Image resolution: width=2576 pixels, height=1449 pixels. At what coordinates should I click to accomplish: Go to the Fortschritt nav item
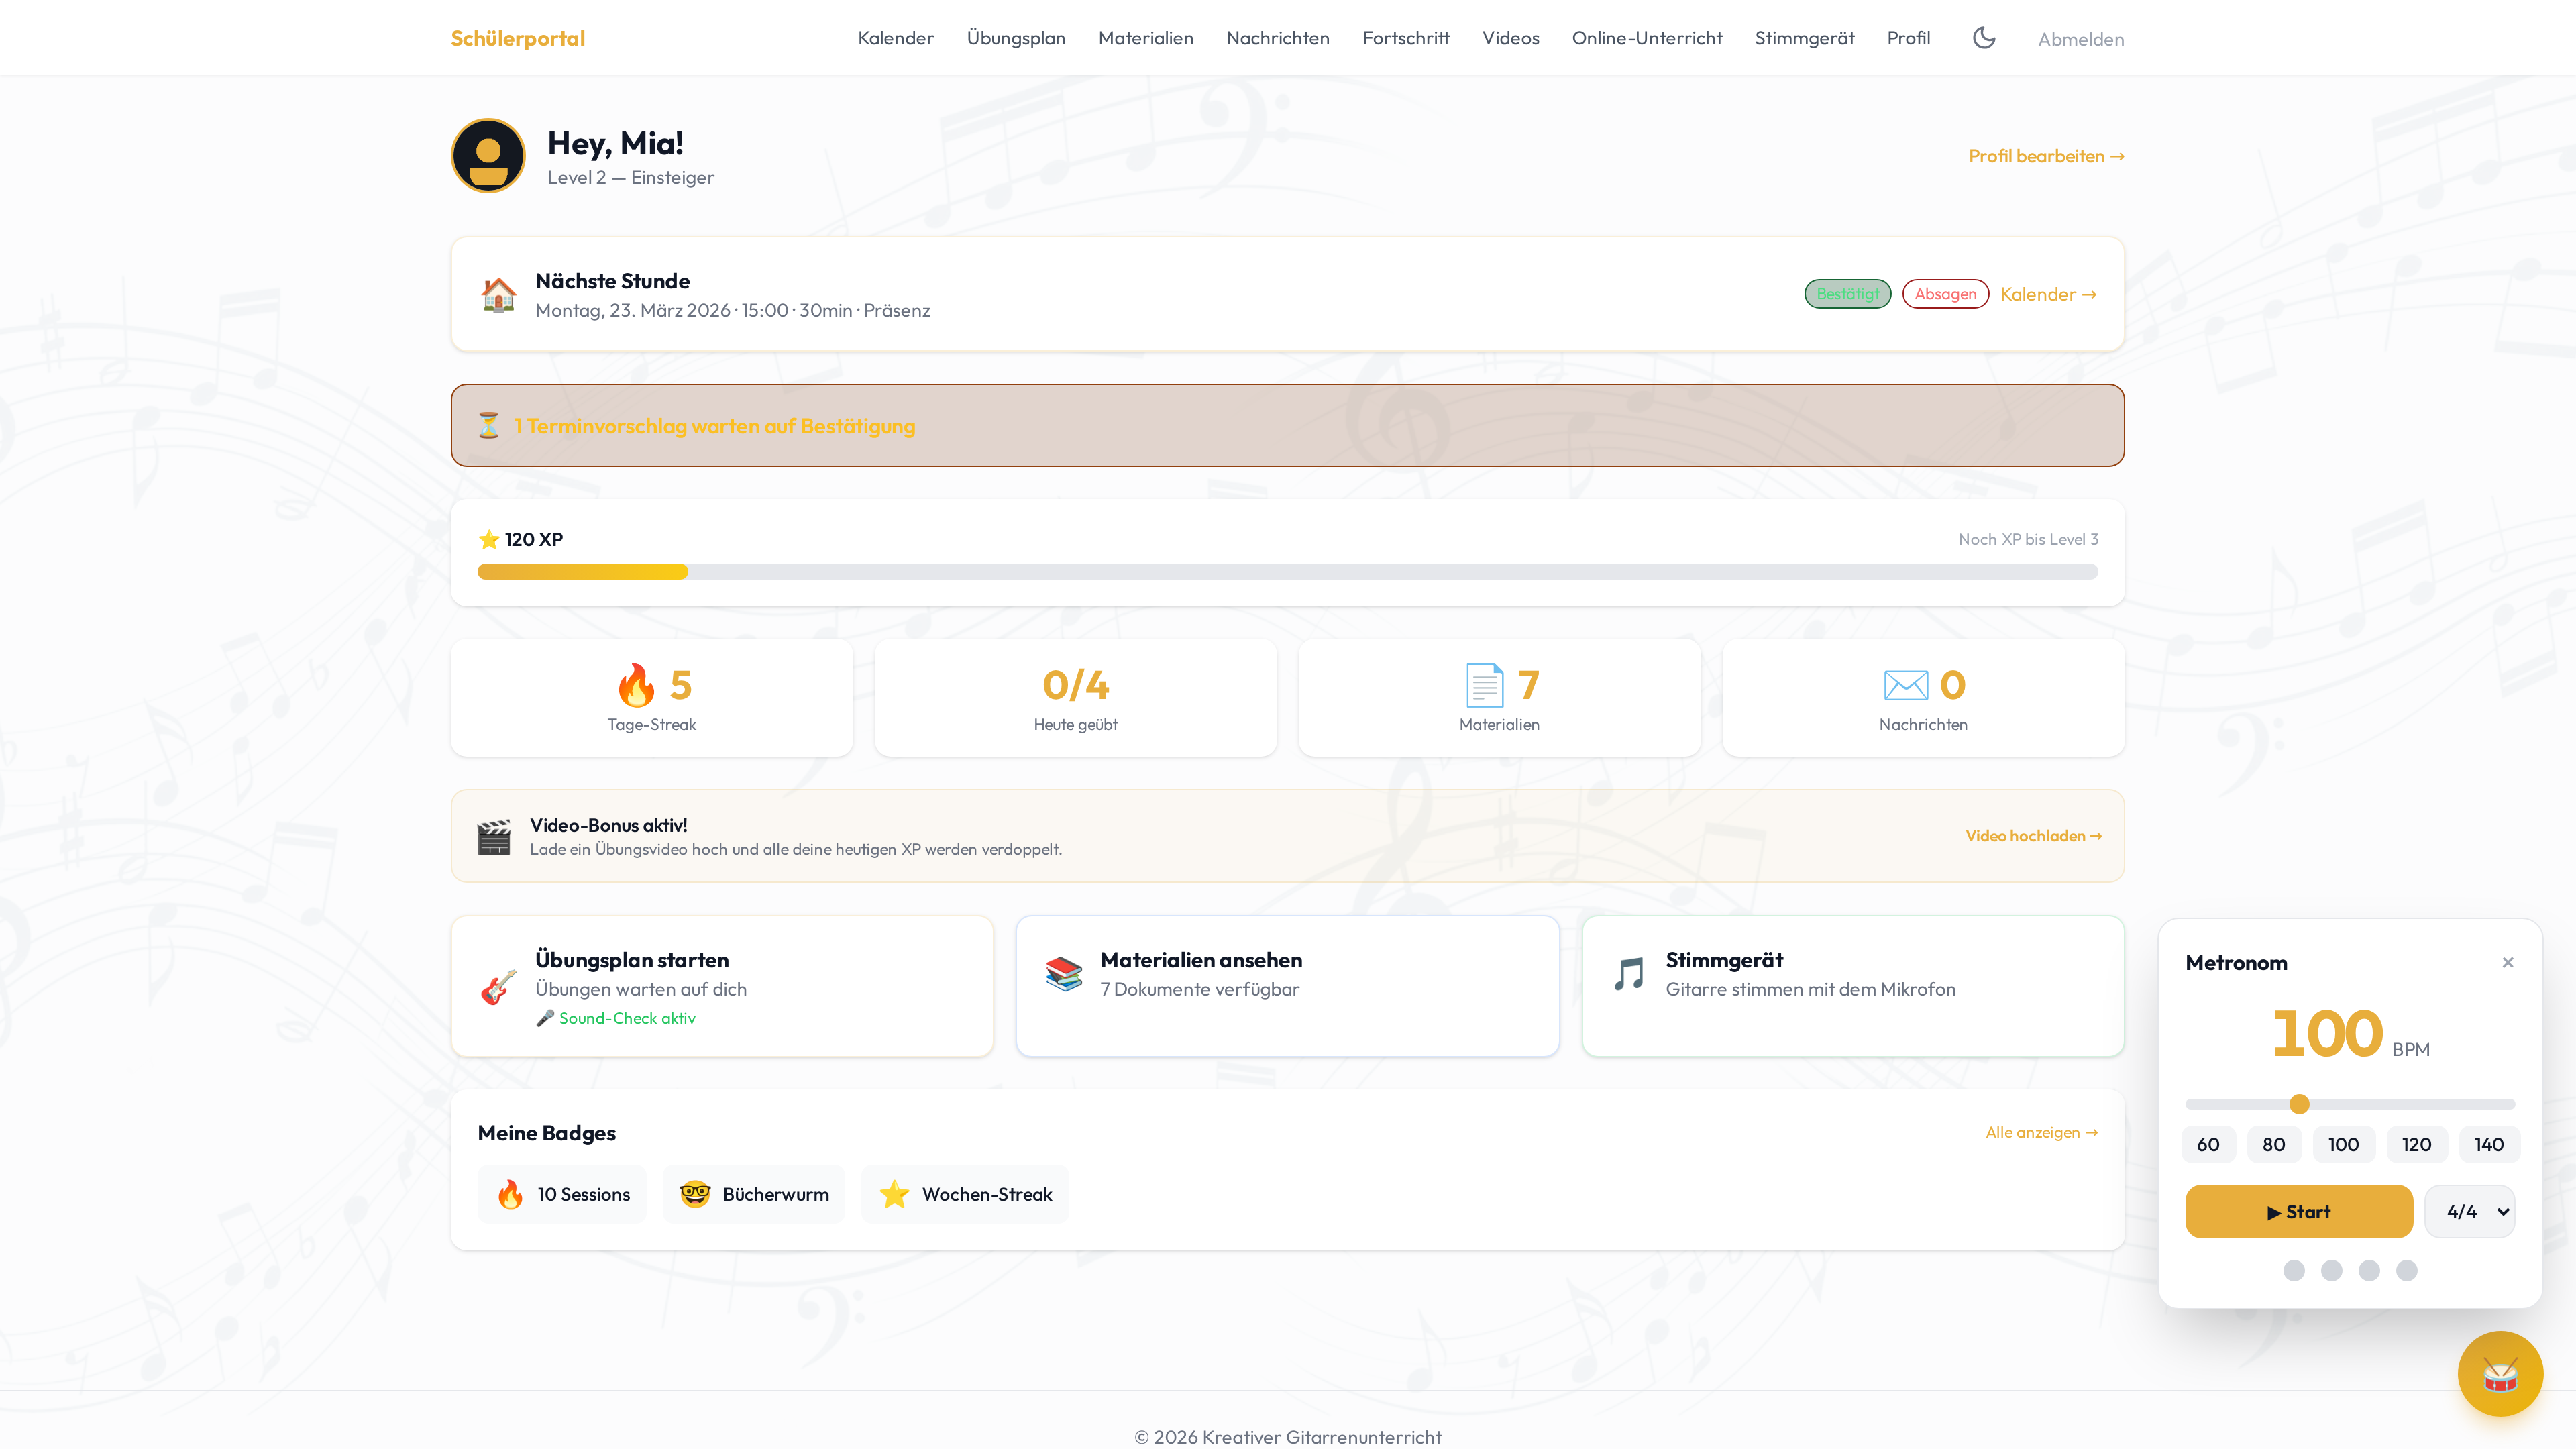[x=1405, y=38]
